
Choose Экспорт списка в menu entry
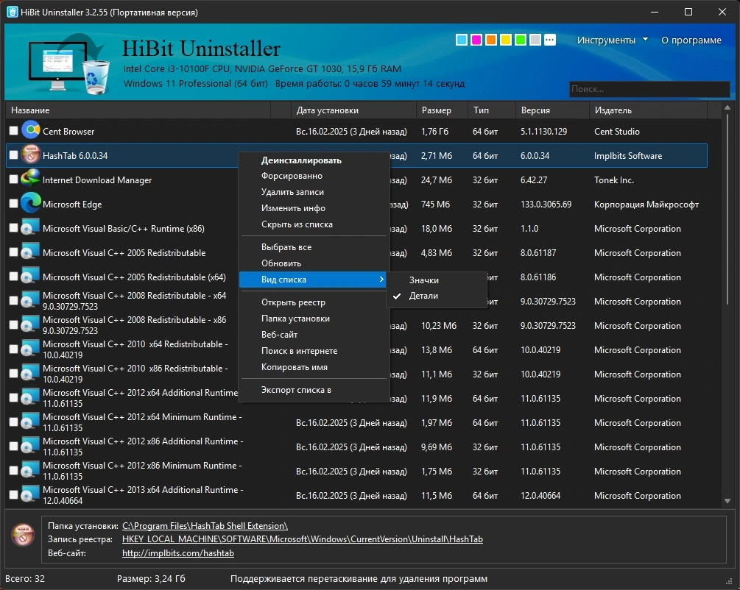click(x=313, y=390)
